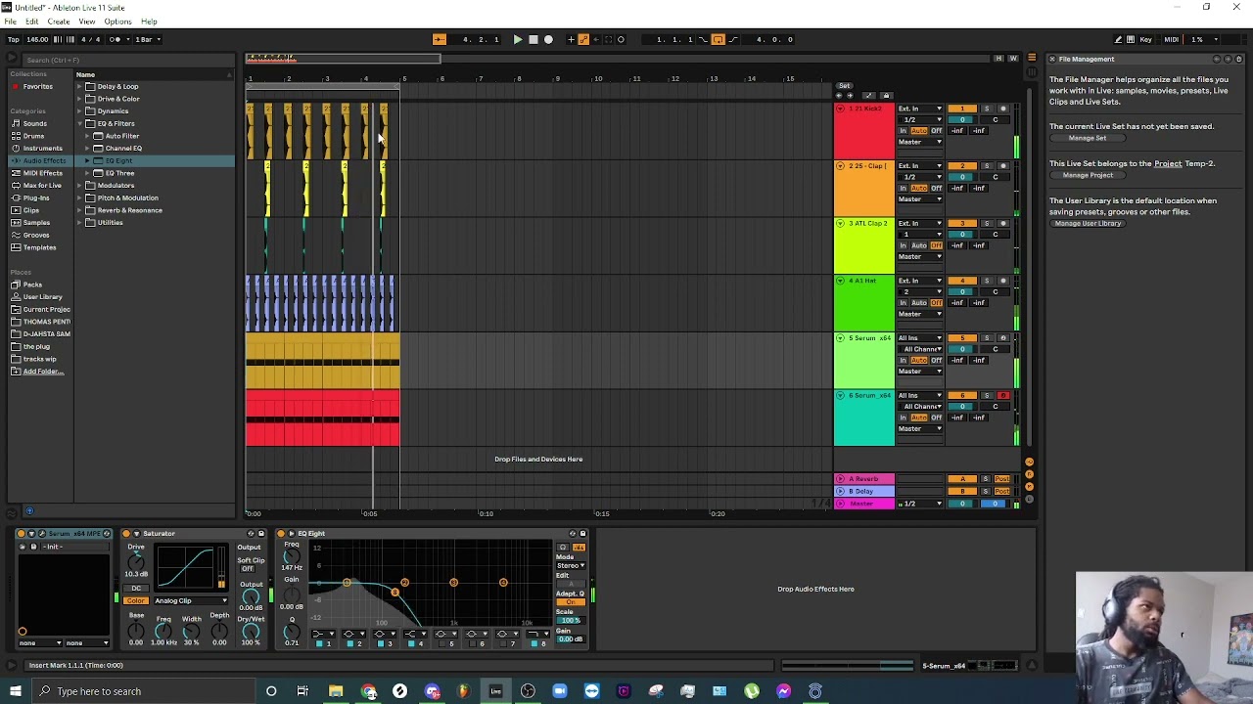Open input type dropdown for 1 21 Kick2
1253x704 pixels.
point(920,109)
